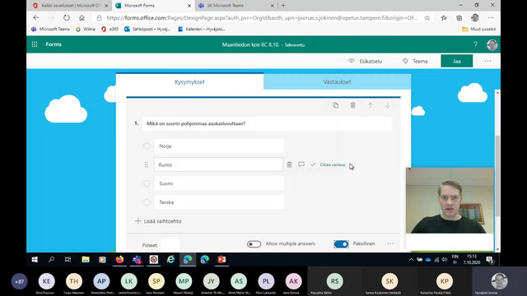
Task: Select the Microsoft Forms browser tab
Action: click(153, 6)
